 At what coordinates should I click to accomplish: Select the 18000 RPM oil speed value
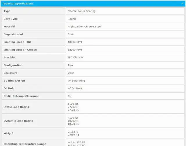tap(75, 42)
